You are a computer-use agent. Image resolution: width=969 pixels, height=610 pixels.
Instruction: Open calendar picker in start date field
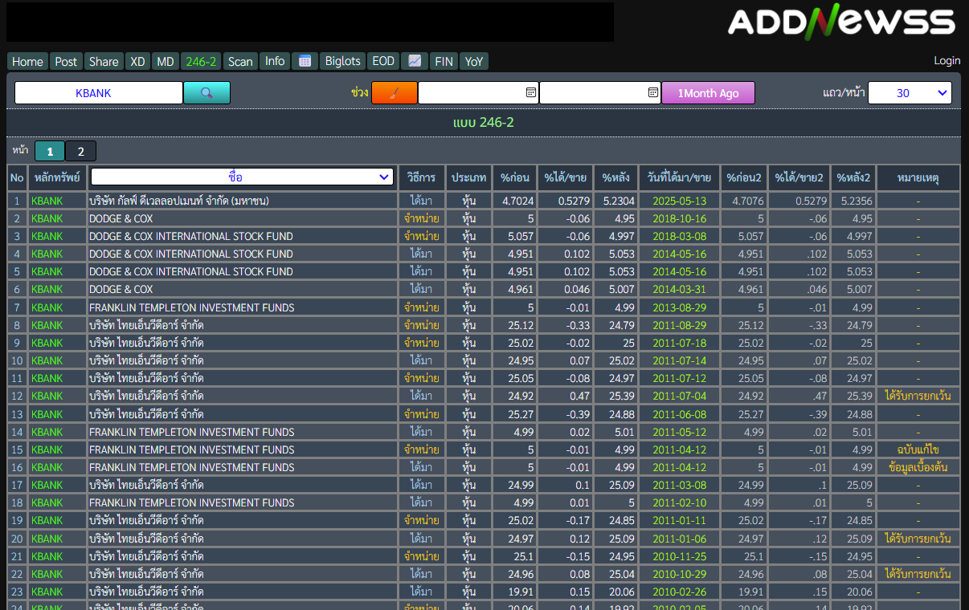coord(530,93)
